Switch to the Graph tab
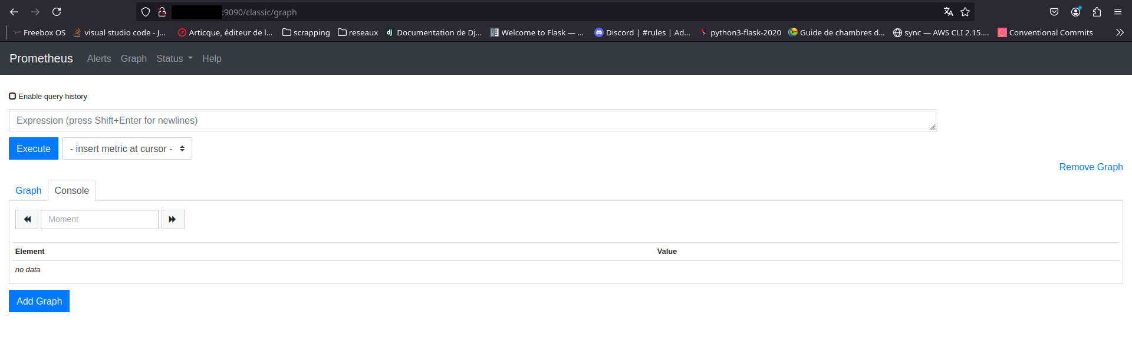This screenshot has width=1132, height=347. pyautogui.click(x=28, y=190)
